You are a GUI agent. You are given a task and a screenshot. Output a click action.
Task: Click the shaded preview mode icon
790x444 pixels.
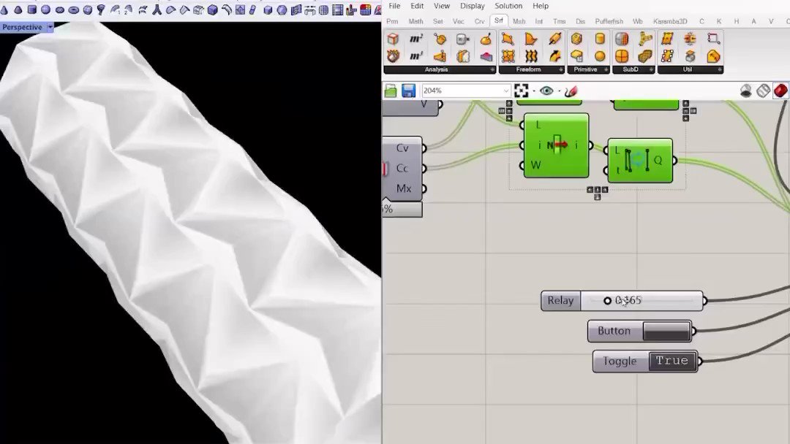746,90
